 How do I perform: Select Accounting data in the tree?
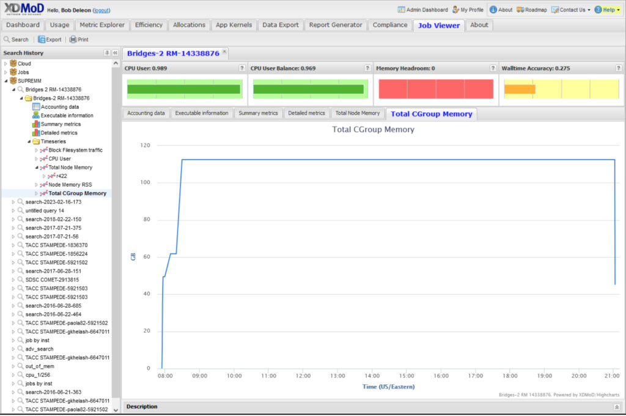pyautogui.click(x=59, y=106)
